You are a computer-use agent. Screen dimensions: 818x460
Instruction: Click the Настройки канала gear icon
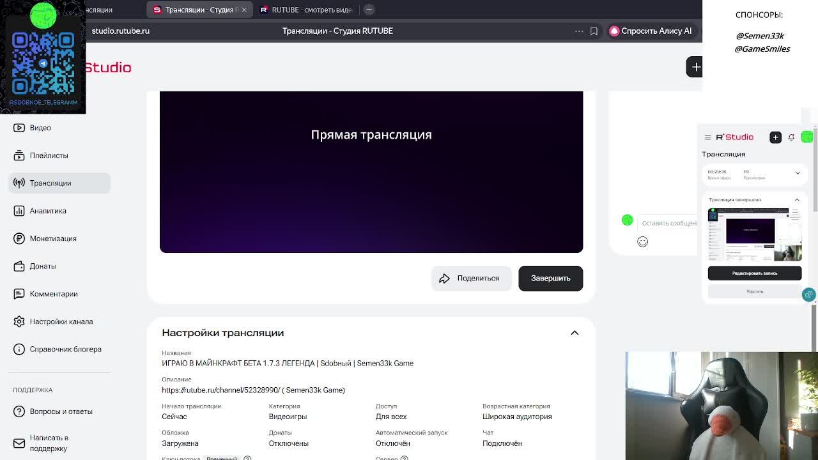[x=19, y=321]
